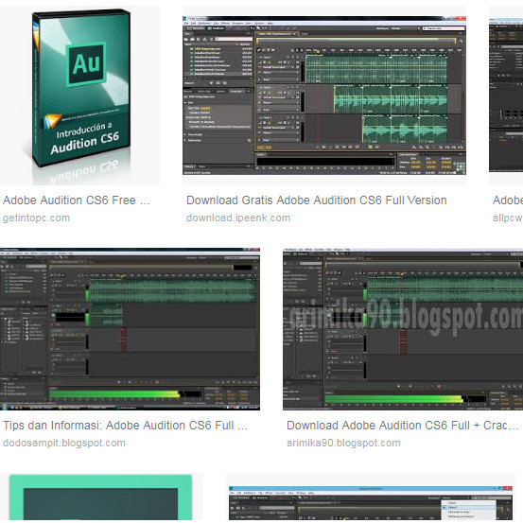Open the arimika90 watermarked Audition screenshot thumbnail
This screenshot has height=523, width=523.
403,329
